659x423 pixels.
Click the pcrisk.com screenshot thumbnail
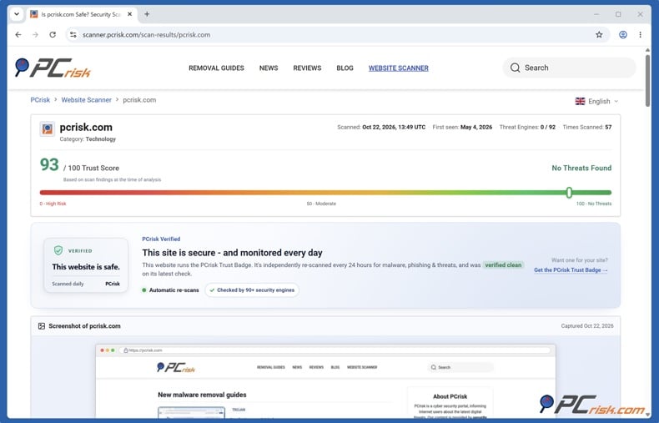[x=325, y=381]
